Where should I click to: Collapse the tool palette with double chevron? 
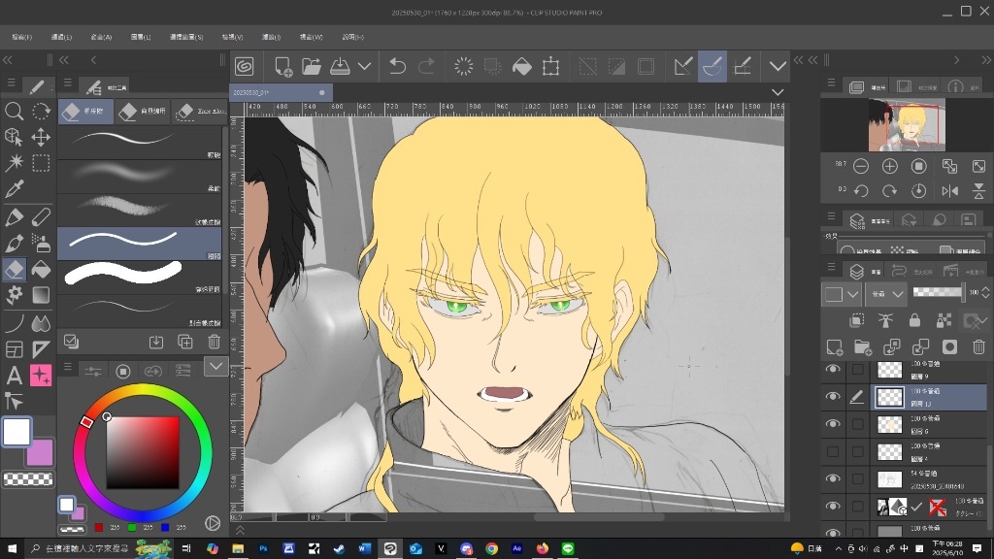point(8,60)
